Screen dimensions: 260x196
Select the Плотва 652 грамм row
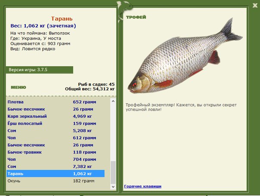[x=56, y=102]
